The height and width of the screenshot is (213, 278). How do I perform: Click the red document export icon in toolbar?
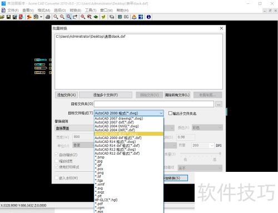pyautogui.click(x=21, y=17)
